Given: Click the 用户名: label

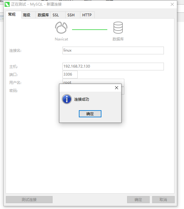Looking at the screenshot, I should (x=15, y=83).
